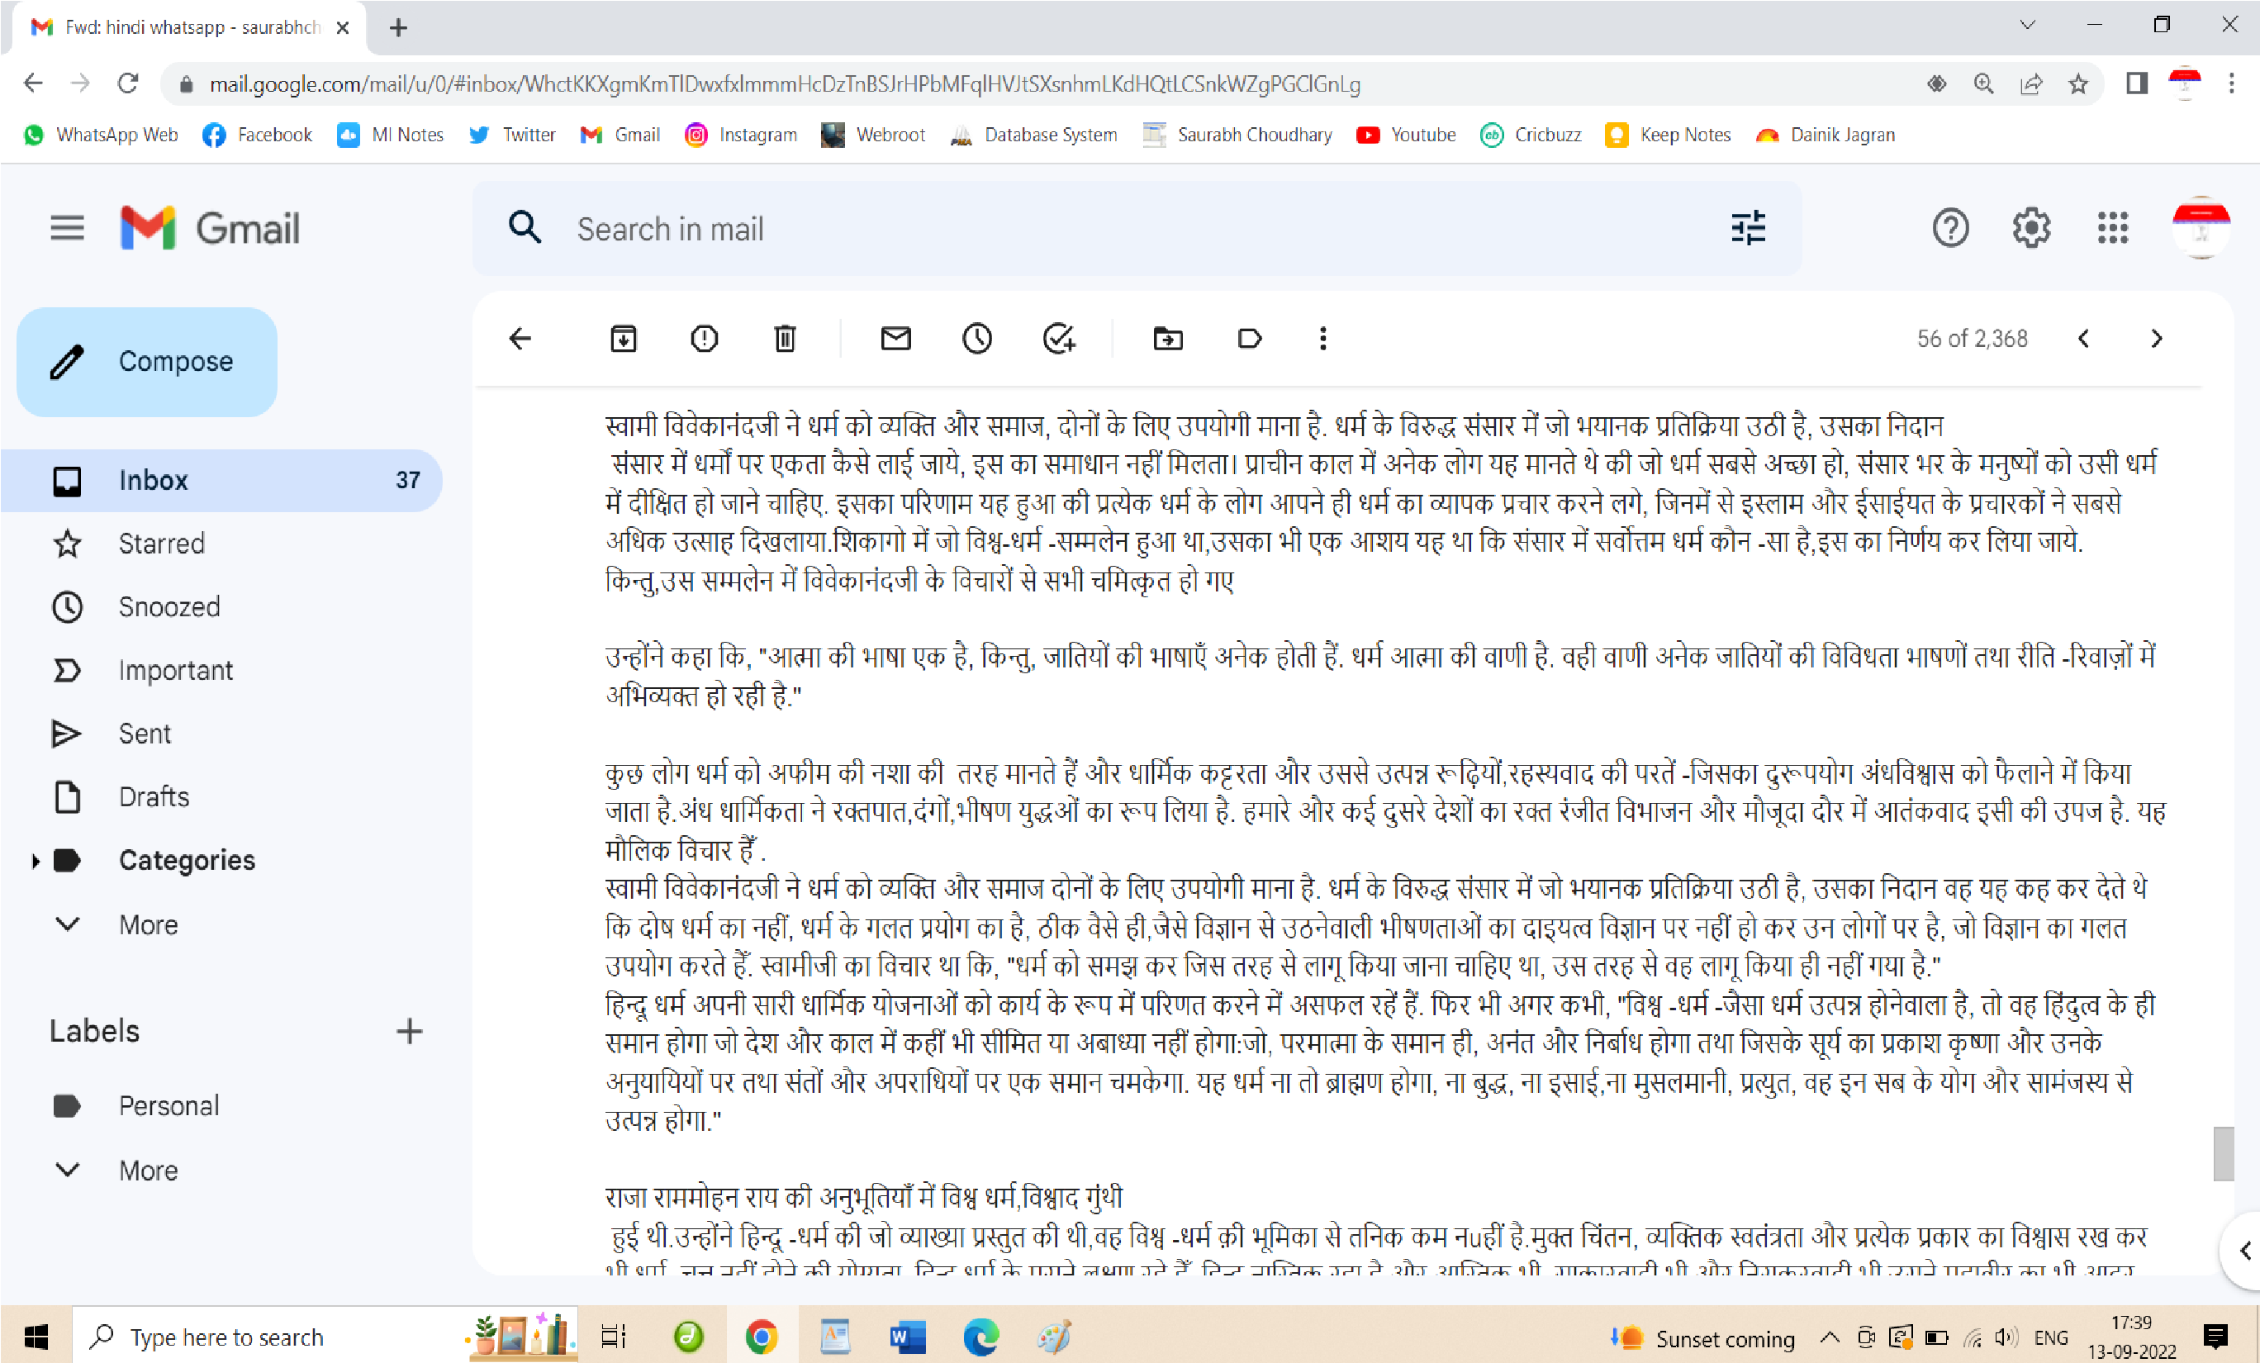Open Dainik Jagran bookmark
This screenshot has height=1363, width=2260.
(x=1826, y=135)
